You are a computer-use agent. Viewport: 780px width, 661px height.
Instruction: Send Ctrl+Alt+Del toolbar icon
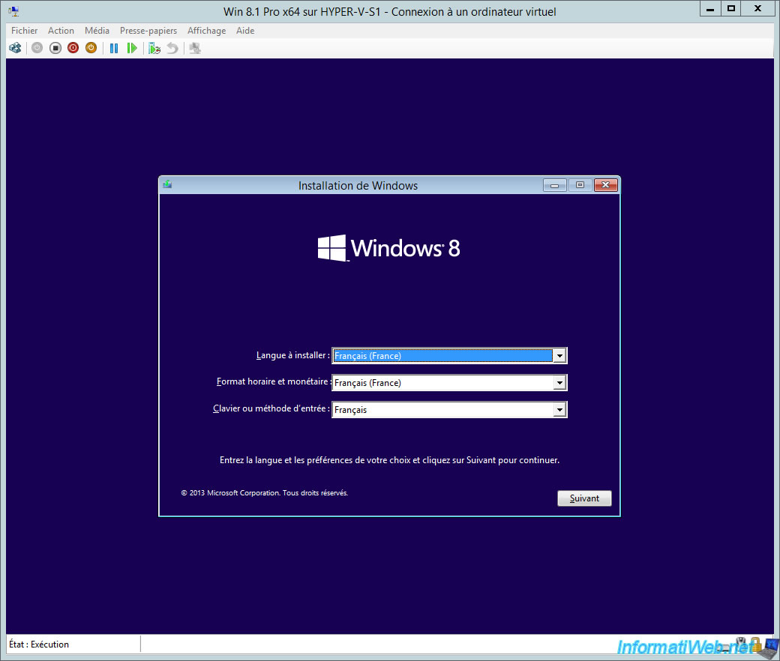pos(16,48)
